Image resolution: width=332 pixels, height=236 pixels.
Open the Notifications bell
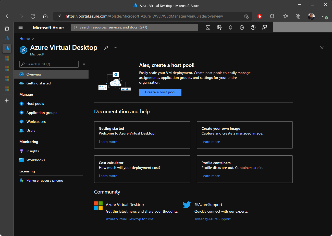(230, 27)
